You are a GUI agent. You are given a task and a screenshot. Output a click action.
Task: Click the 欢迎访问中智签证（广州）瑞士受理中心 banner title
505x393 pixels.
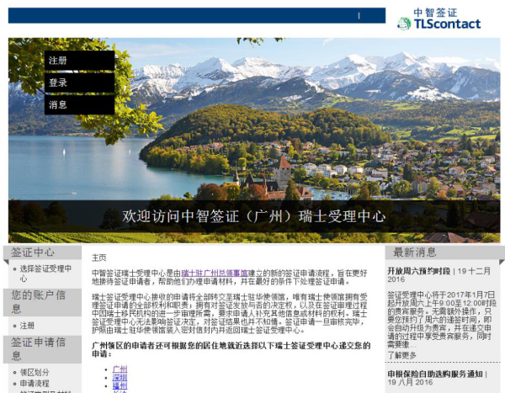[253, 216]
